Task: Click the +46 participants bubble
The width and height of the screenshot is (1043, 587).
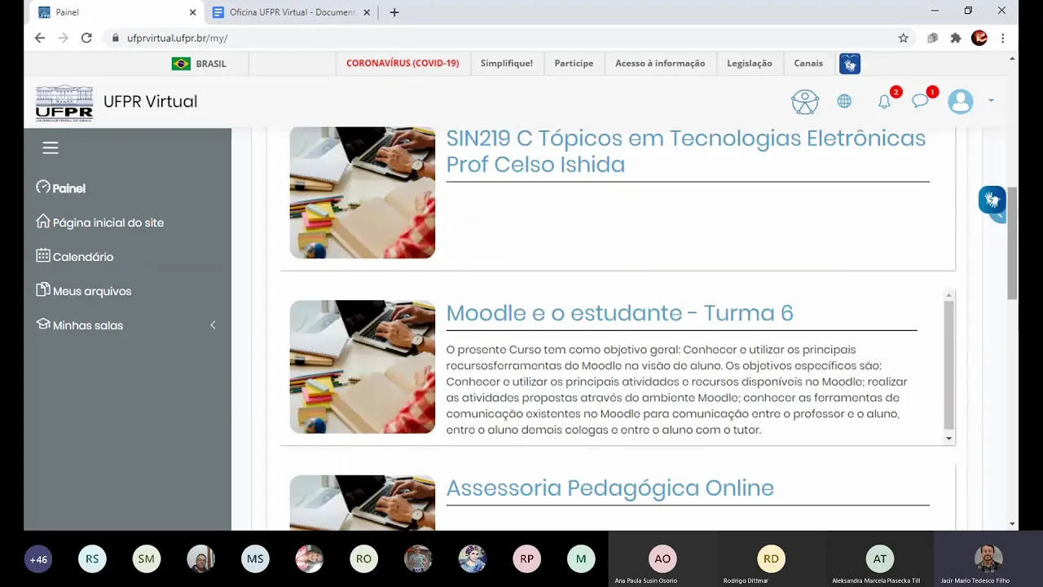Action: (38, 559)
